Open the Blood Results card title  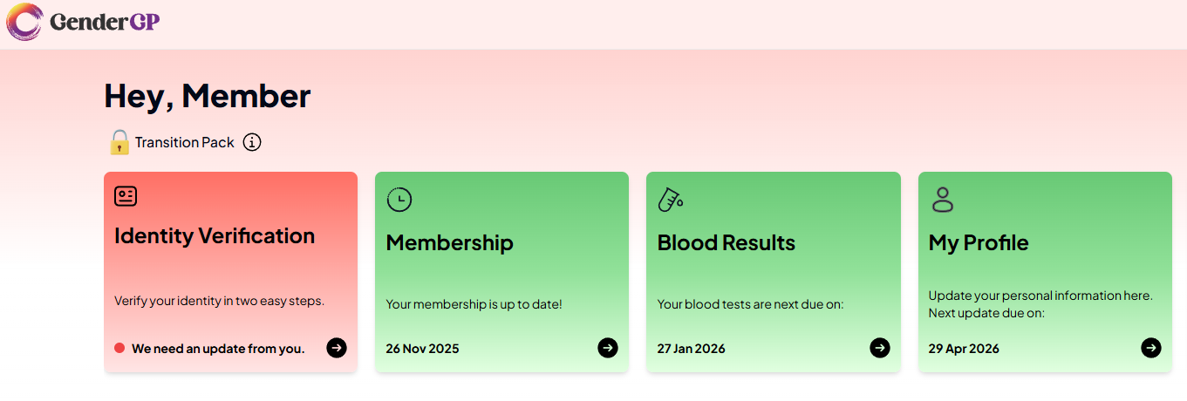coord(726,243)
